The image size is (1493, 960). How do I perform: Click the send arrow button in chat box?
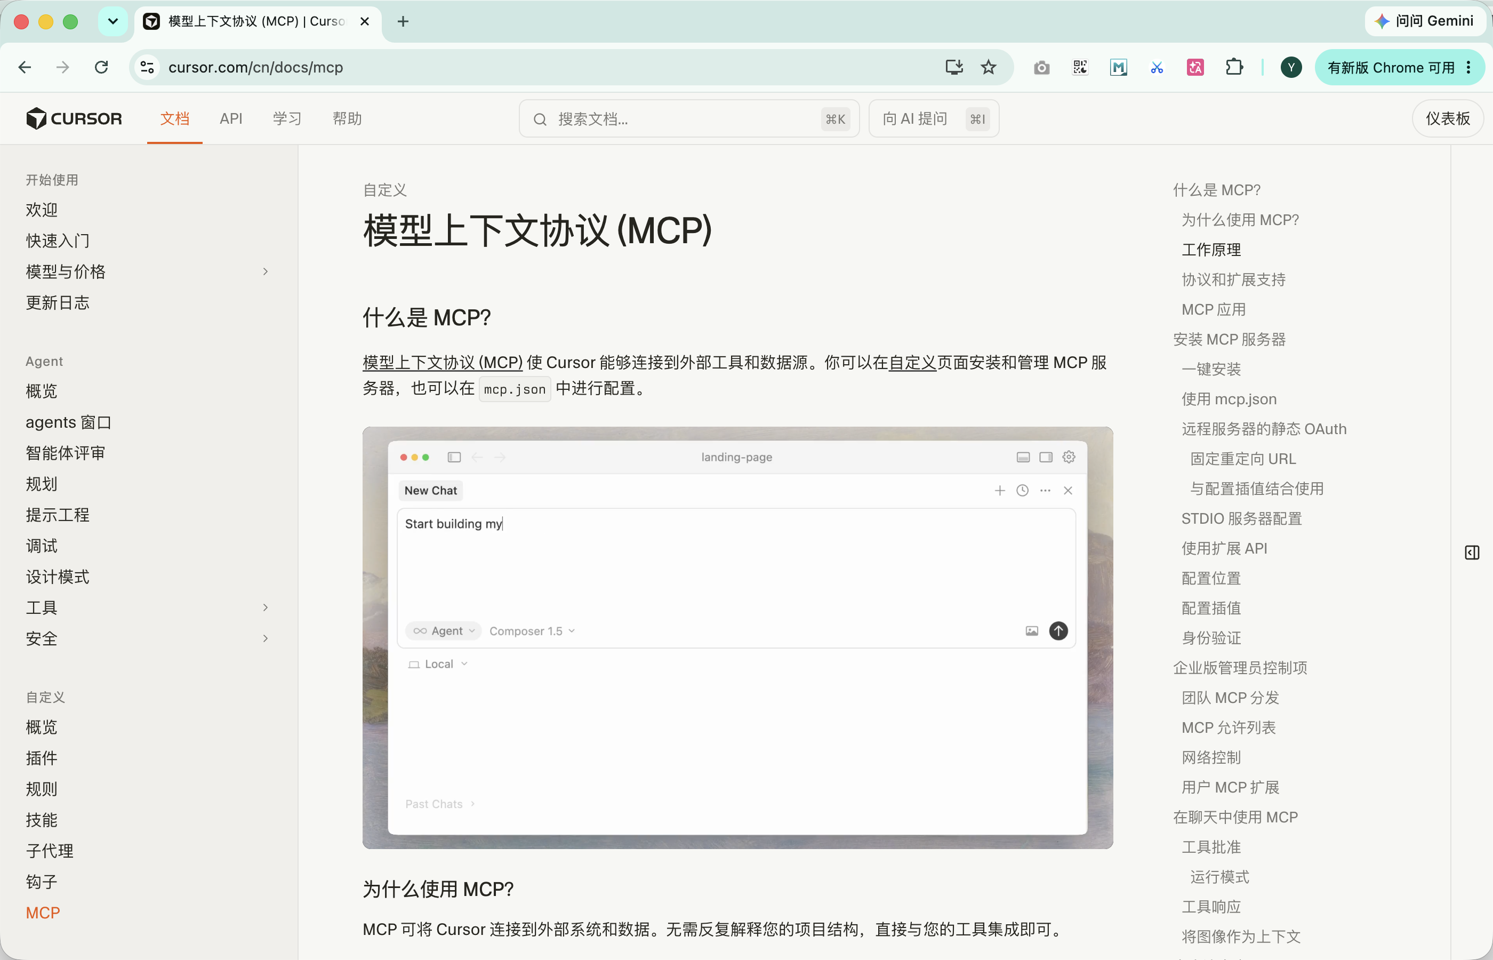(1058, 631)
